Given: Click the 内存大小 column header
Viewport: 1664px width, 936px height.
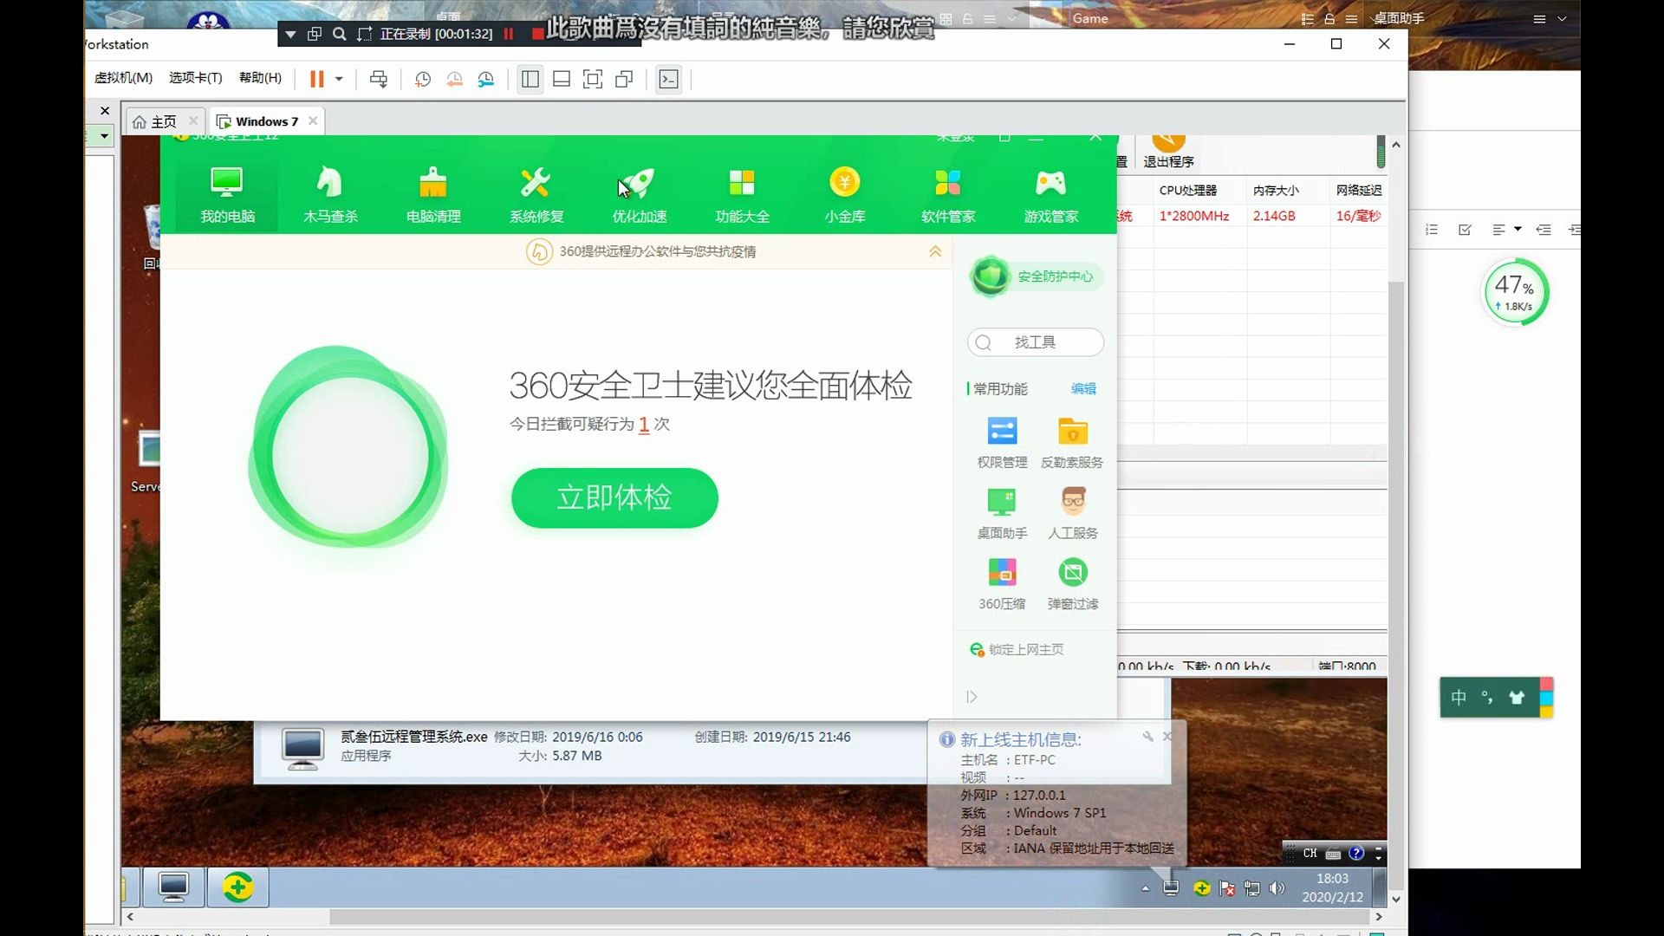Looking at the screenshot, I should click(x=1276, y=190).
